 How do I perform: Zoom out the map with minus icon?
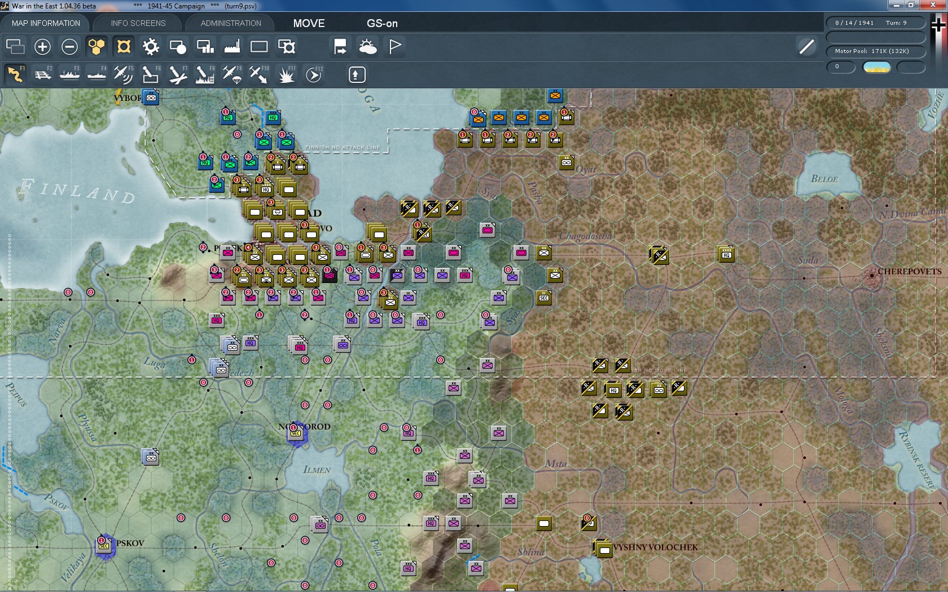69,46
